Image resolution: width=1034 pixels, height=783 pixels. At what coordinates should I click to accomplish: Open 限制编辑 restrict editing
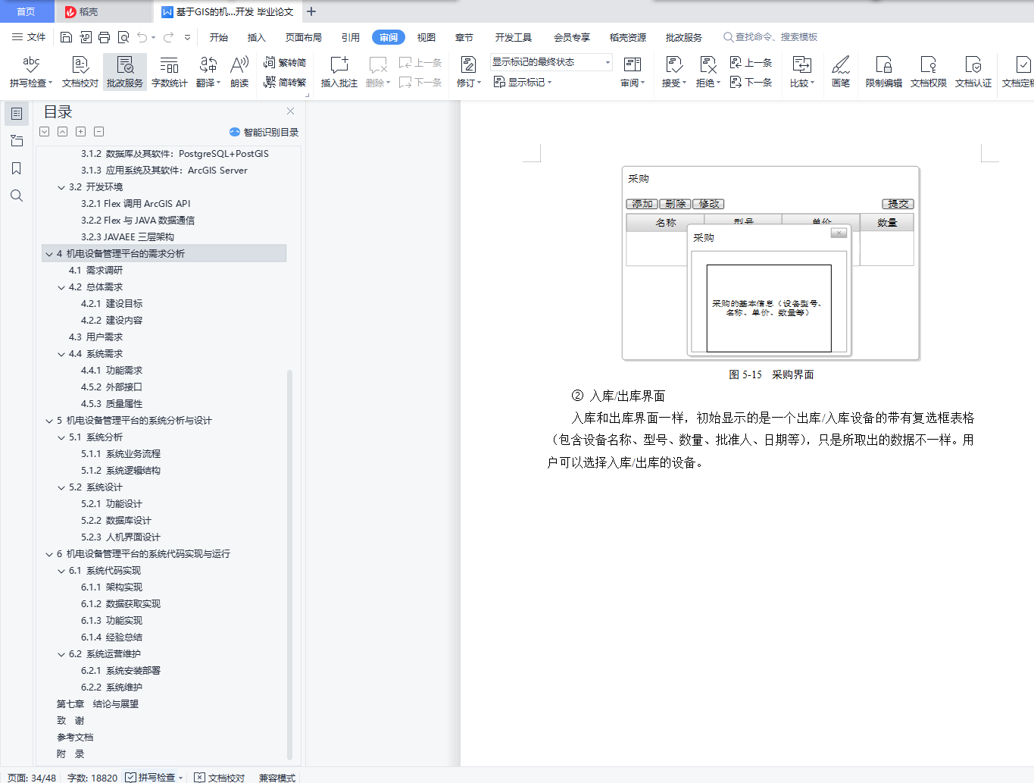tap(884, 72)
